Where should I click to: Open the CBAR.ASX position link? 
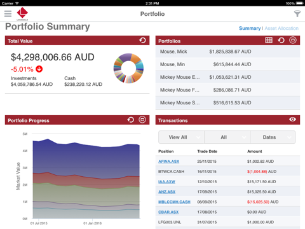click(168, 212)
